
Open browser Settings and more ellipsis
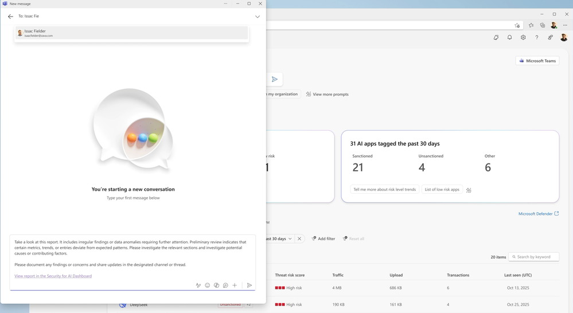[565, 25]
